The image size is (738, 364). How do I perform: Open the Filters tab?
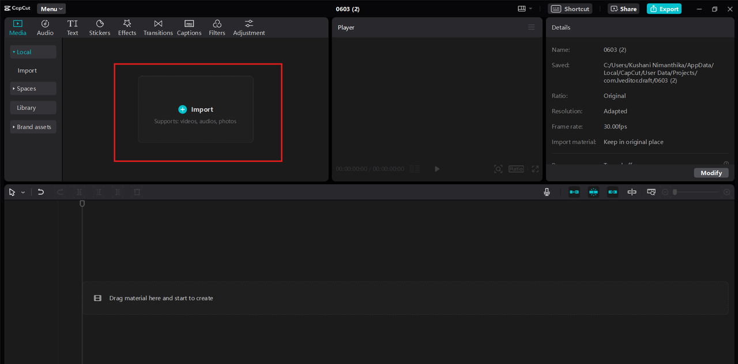[217, 28]
